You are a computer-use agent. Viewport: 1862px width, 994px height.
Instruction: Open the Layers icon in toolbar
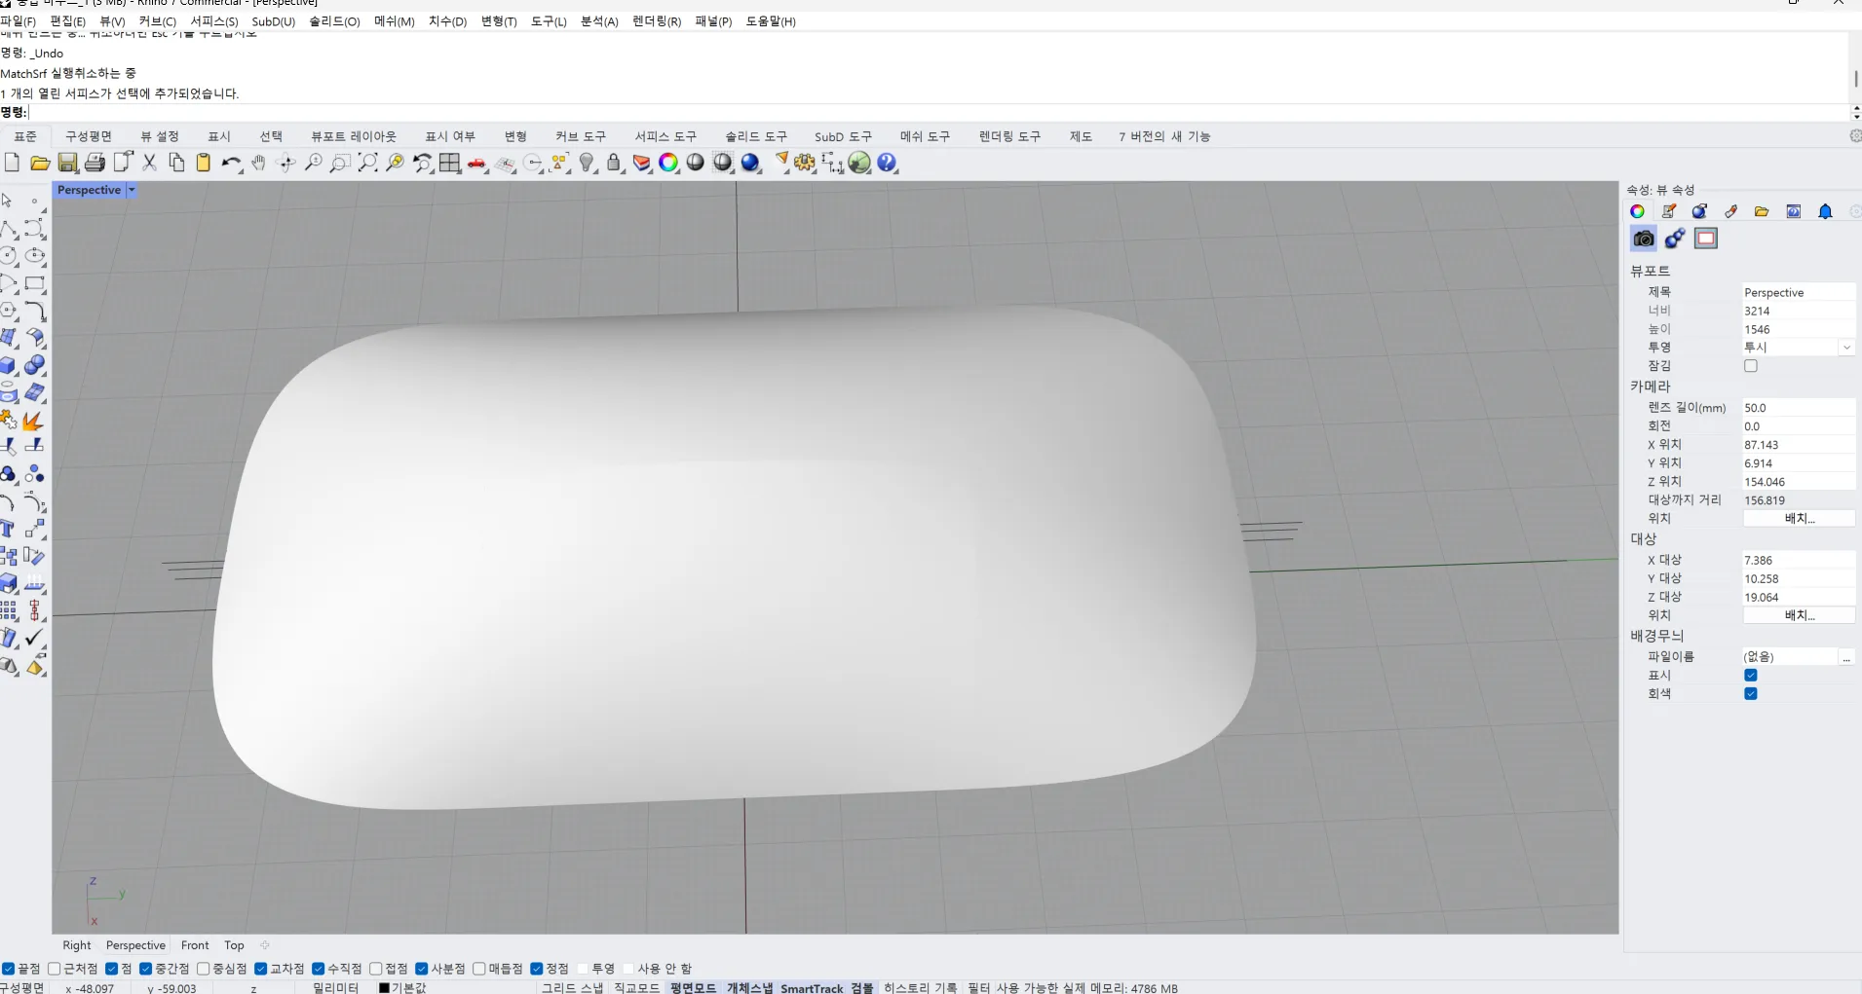click(641, 163)
